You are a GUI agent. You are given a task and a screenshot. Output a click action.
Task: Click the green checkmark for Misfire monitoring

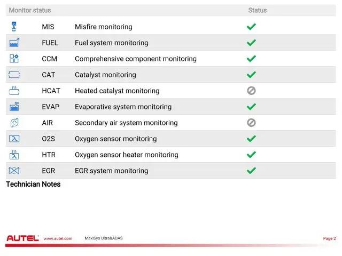click(x=251, y=27)
